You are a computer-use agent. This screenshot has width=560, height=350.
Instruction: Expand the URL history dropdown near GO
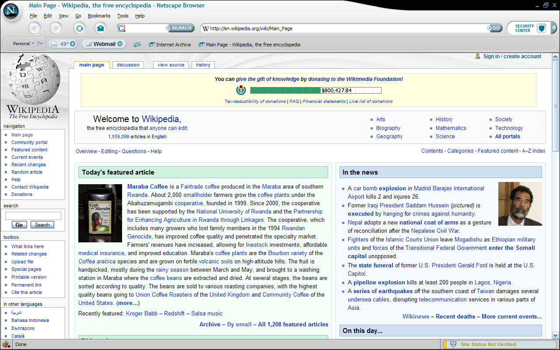click(490, 28)
